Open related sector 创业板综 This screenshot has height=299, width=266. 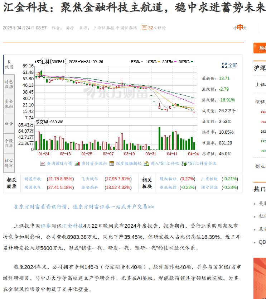click(x=168, y=188)
